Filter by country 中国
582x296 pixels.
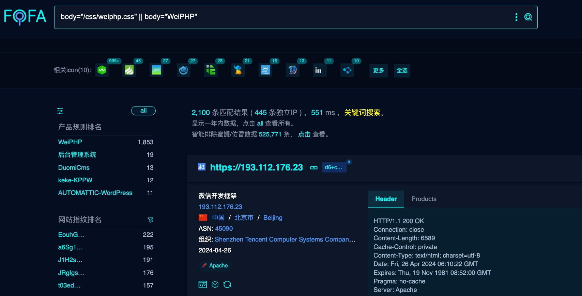tap(218, 218)
